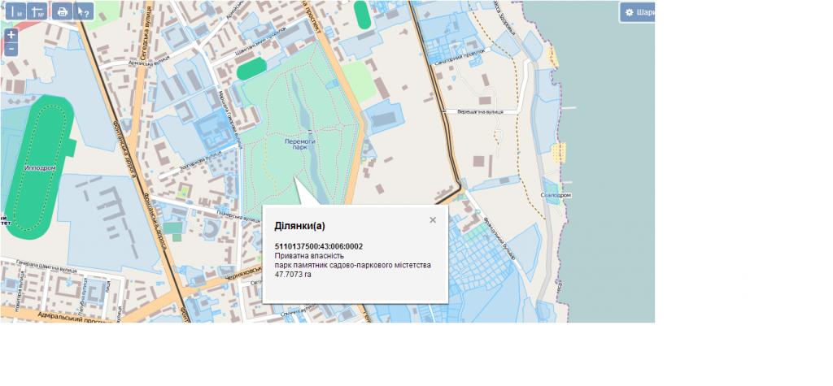The width and height of the screenshot is (833, 386).
Task: Click the print map icon
Action: point(62,11)
